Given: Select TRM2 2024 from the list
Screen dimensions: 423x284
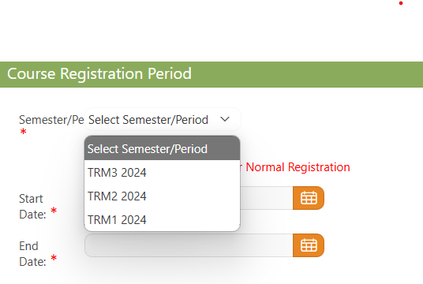Looking at the screenshot, I should pyautogui.click(x=162, y=196).
